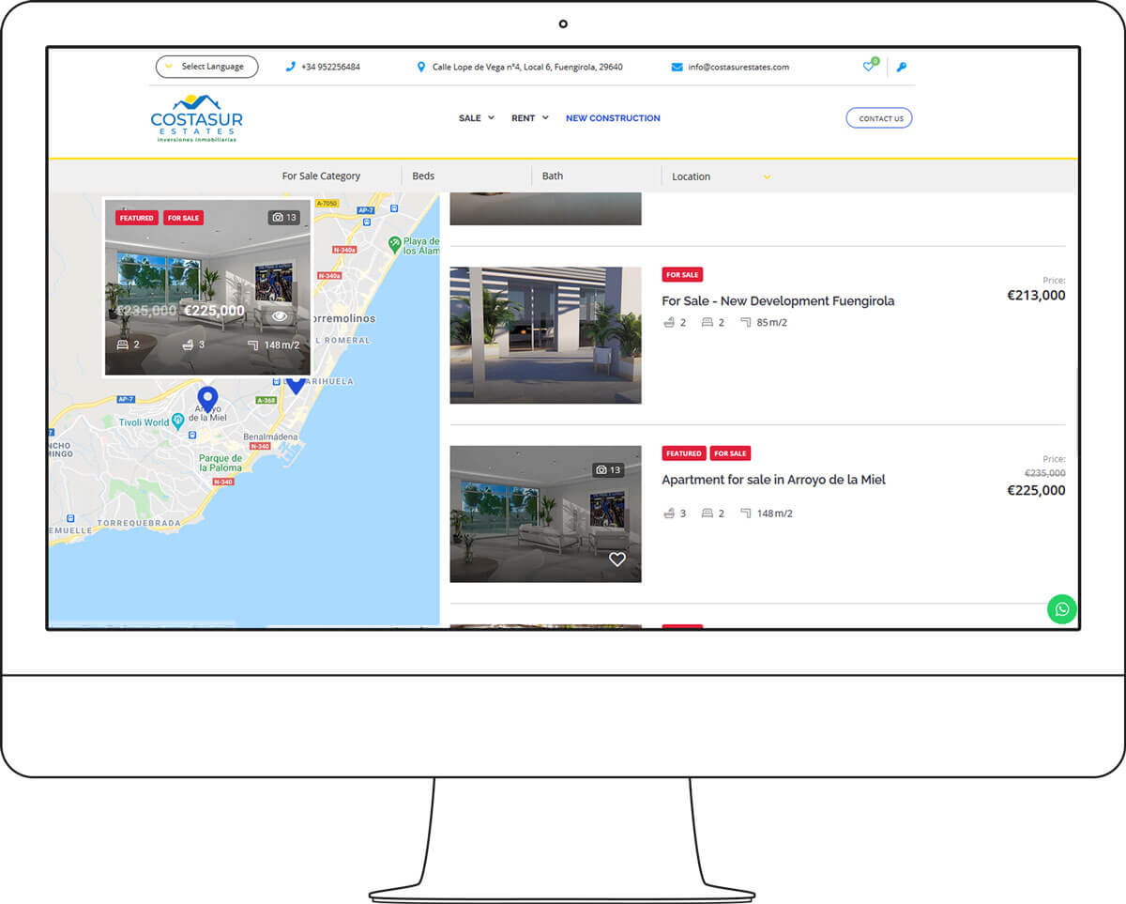Open the RENT menu
The width and height of the screenshot is (1126, 904).
pos(529,118)
